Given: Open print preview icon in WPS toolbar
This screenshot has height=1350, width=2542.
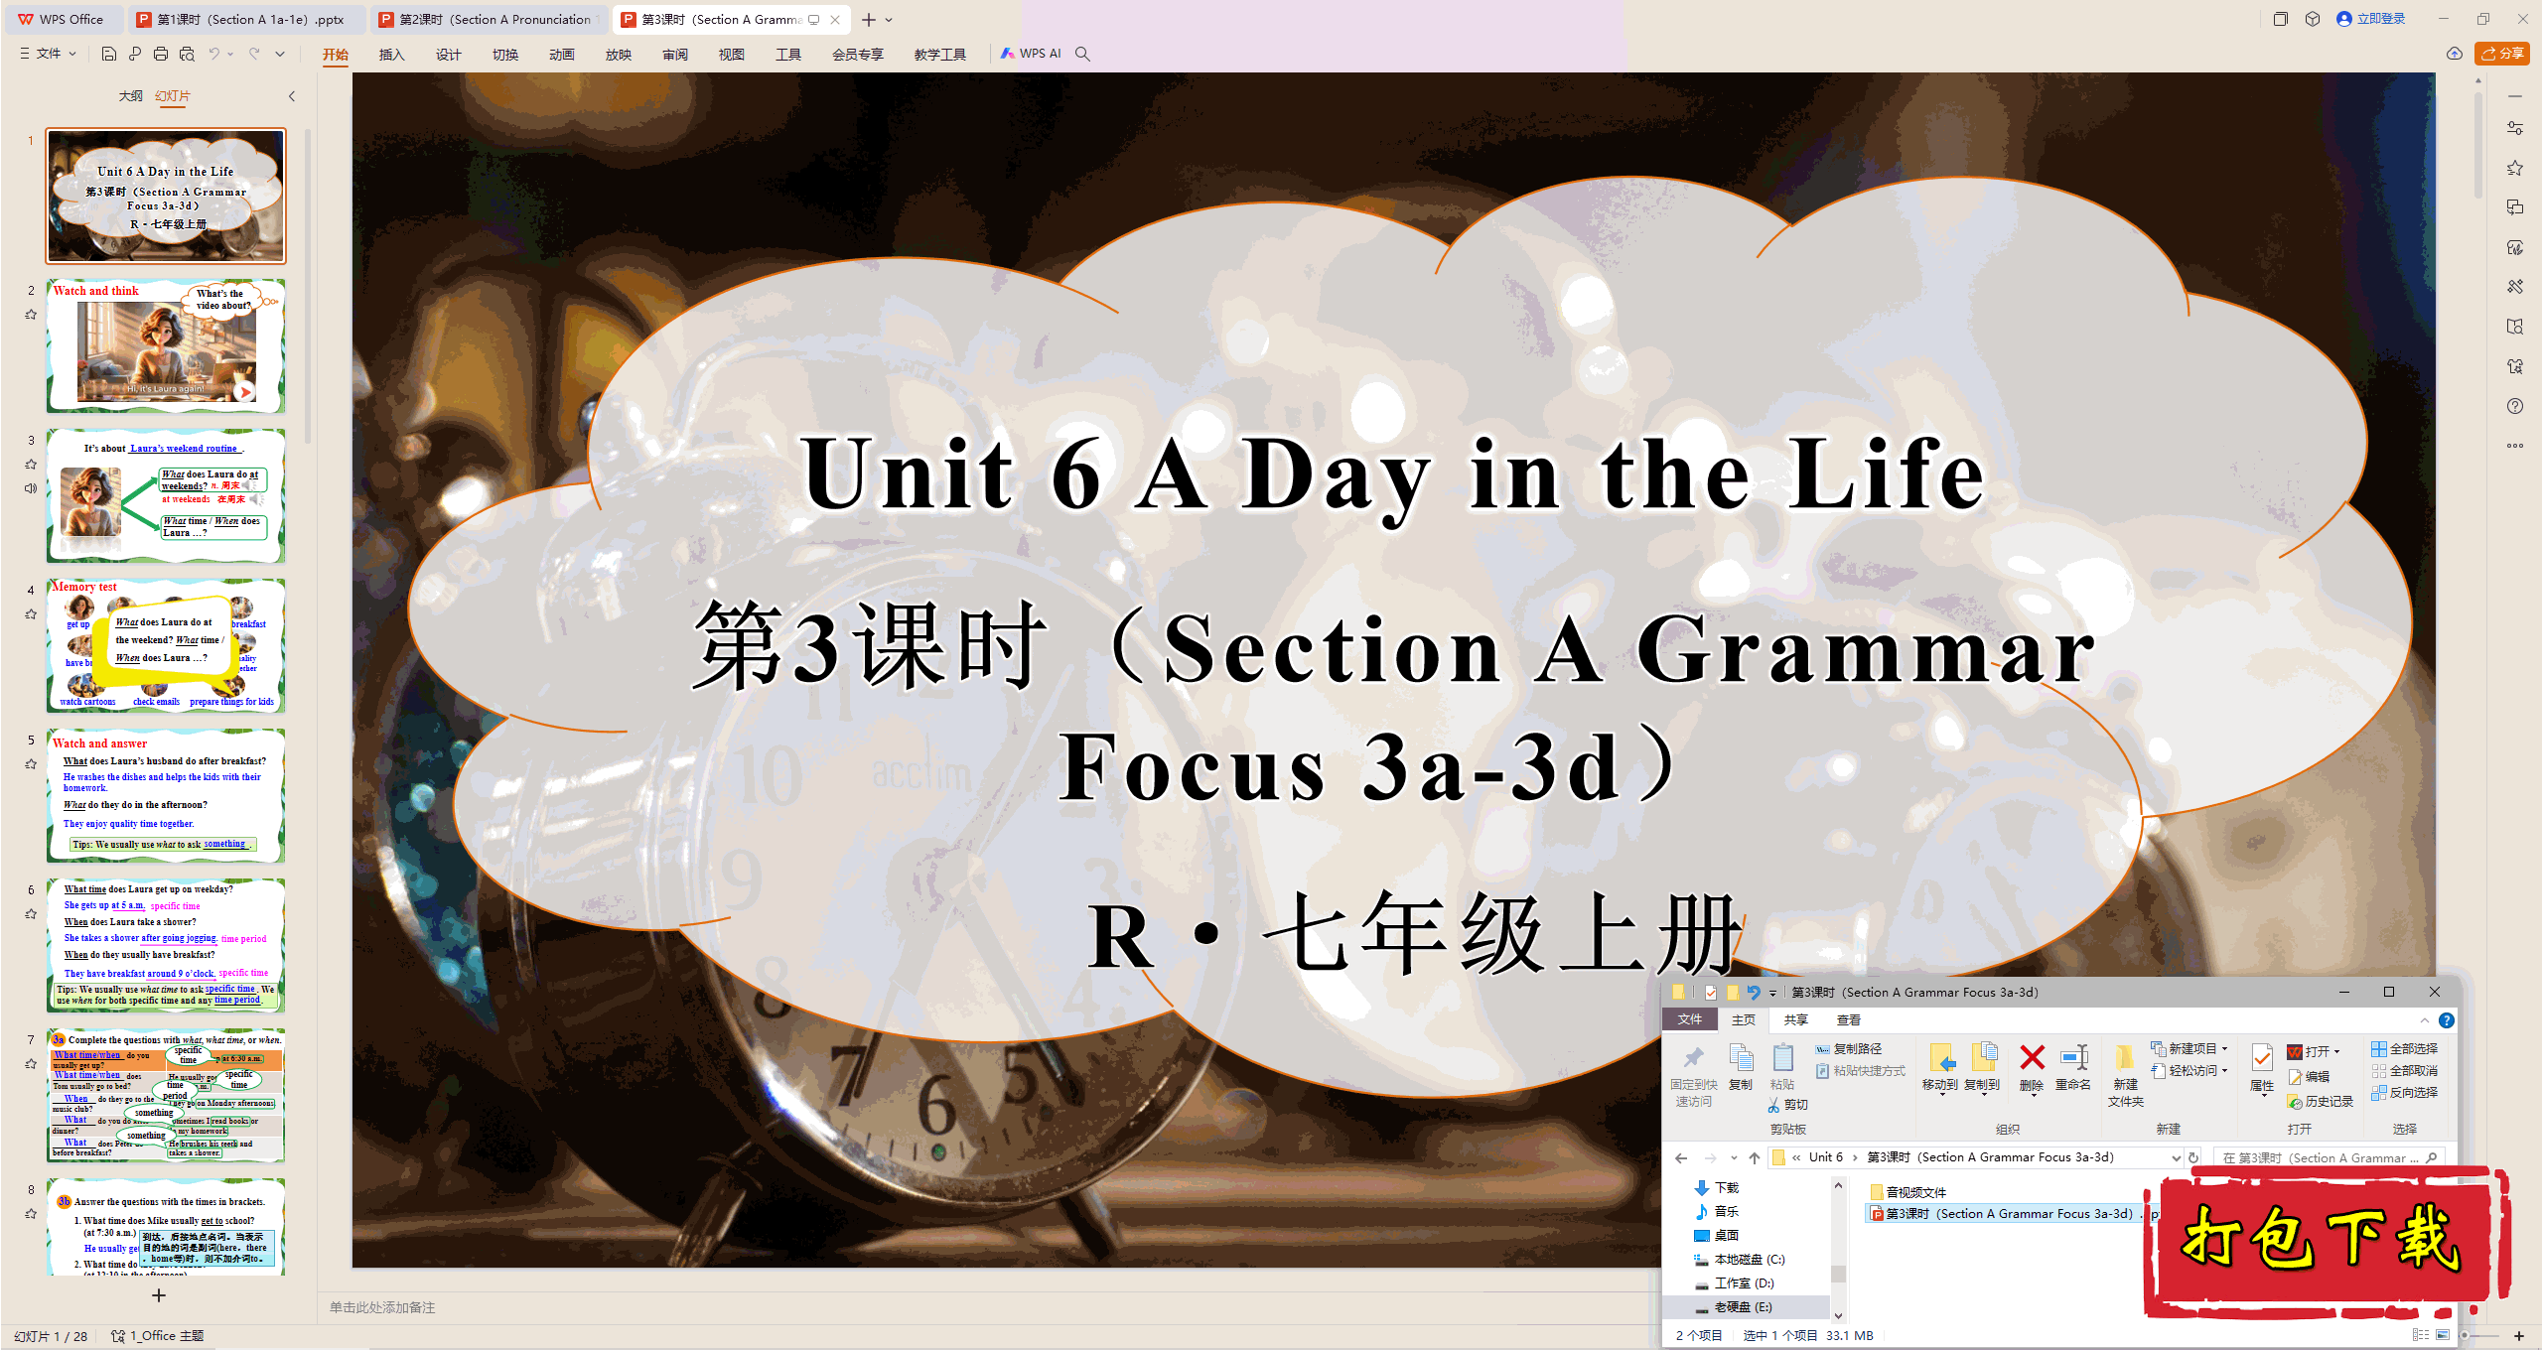Looking at the screenshot, I should 187,54.
